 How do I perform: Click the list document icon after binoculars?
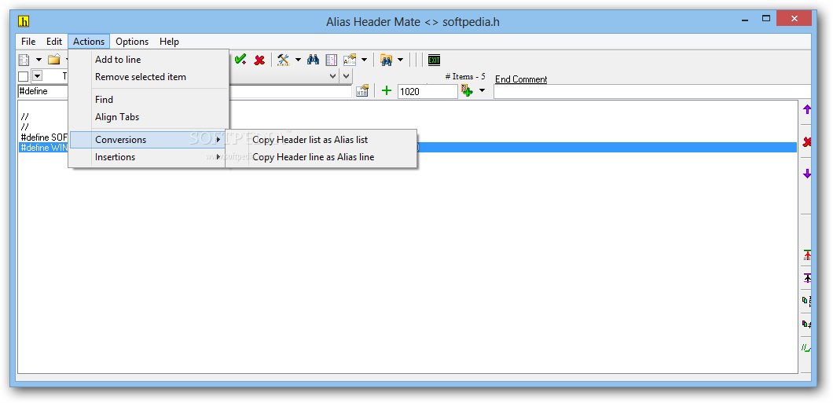(x=332, y=60)
